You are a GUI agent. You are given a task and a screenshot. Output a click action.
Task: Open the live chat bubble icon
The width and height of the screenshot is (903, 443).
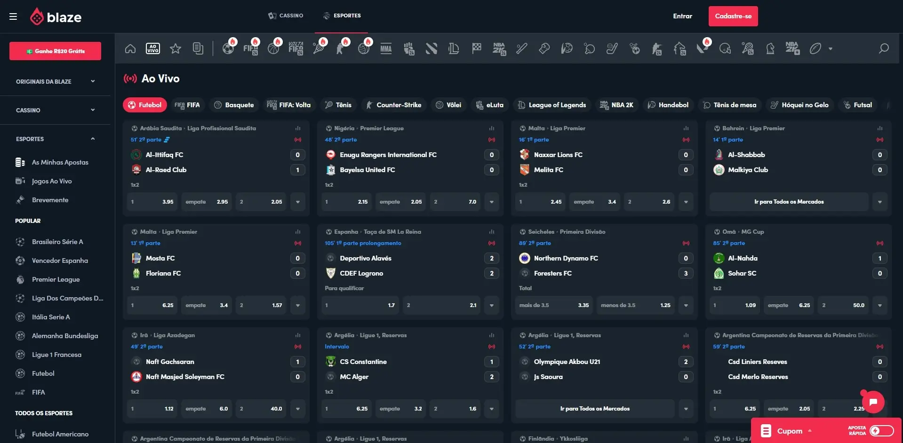coord(873,402)
